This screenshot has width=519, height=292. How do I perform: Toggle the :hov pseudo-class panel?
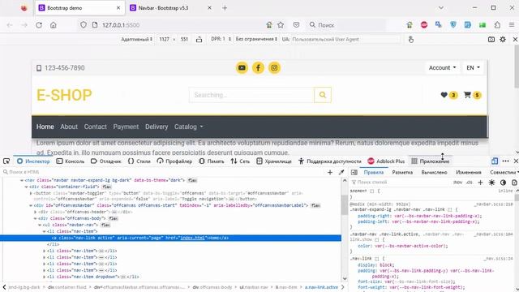pyautogui.click(x=457, y=182)
